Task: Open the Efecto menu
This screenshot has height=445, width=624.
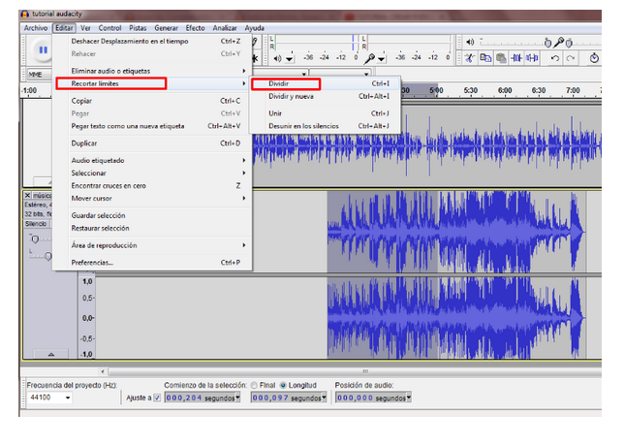Action: [195, 28]
